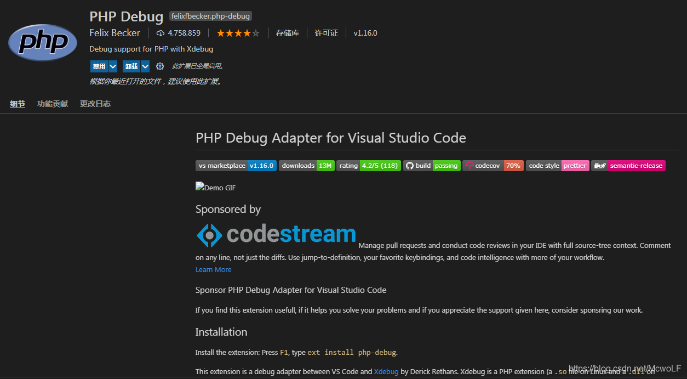Viewport: 687px width, 379px height.
Task: Click 'Sponsor PHP Debug Adapter' subheading
Action: click(x=291, y=290)
